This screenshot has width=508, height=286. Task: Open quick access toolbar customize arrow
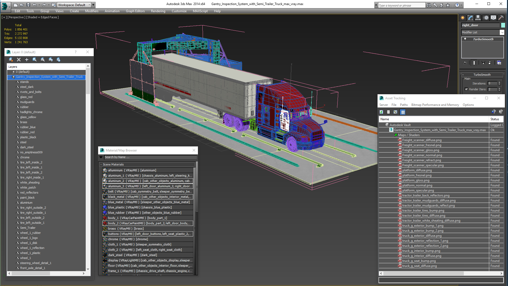coord(93,5)
